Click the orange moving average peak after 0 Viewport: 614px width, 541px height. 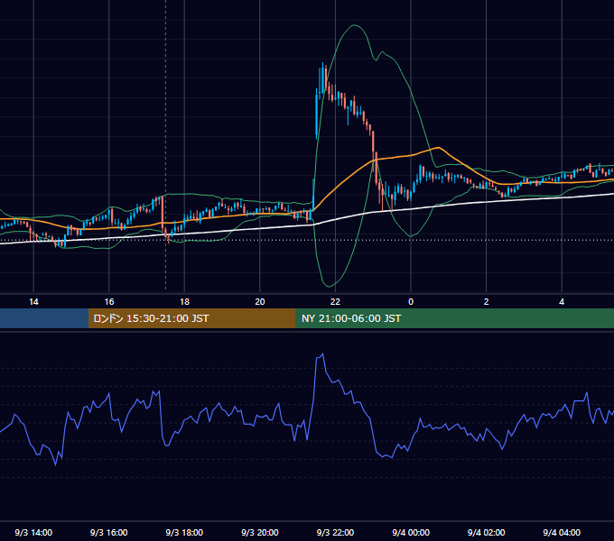[x=439, y=148]
